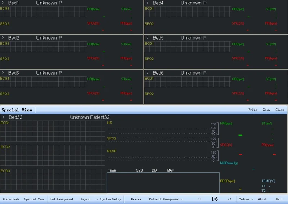The image size is (288, 204).
Task: Open Alarm Beds view
Action: (x=11, y=199)
